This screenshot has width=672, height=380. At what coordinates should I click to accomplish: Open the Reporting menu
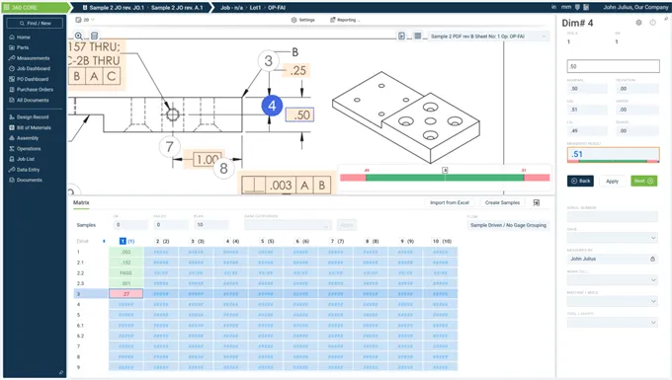345,20
